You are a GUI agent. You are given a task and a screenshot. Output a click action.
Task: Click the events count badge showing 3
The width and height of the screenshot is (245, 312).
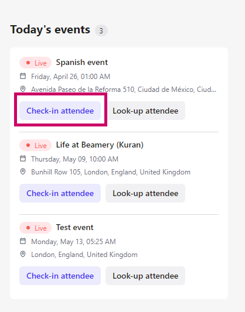click(101, 30)
